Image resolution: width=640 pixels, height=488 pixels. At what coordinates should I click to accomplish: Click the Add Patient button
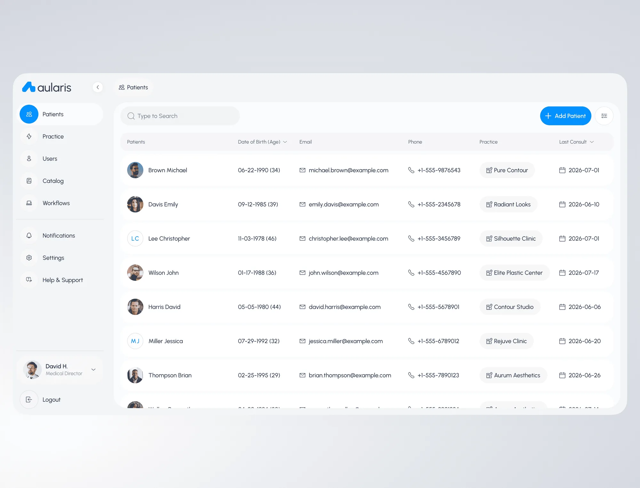tap(565, 116)
